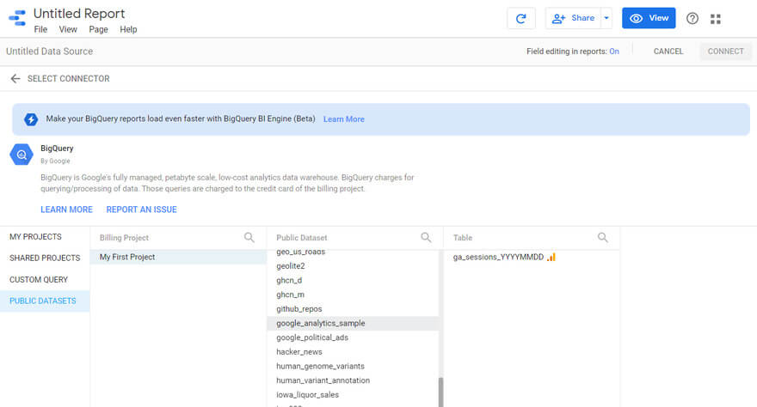Open the Report an Issue link
This screenshot has height=407, width=757.
coord(141,210)
